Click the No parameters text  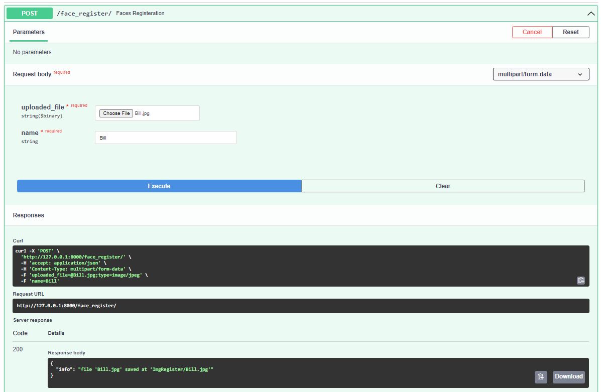[x=32, y=52]
